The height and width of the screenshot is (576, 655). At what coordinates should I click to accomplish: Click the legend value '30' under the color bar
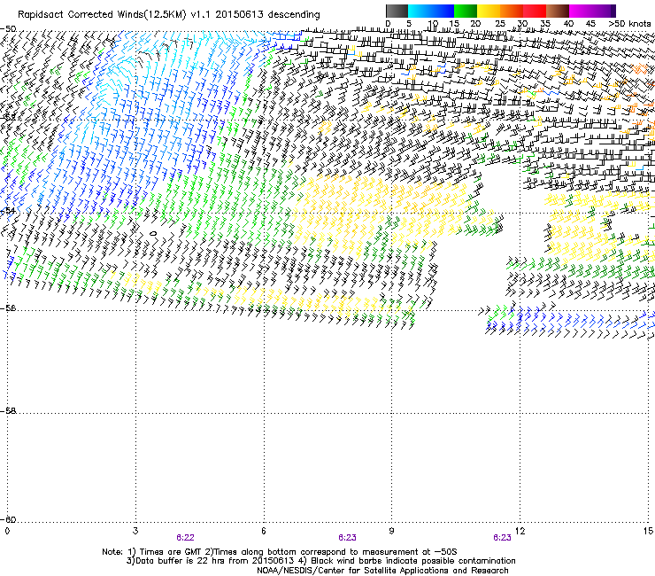pos(522,24)
